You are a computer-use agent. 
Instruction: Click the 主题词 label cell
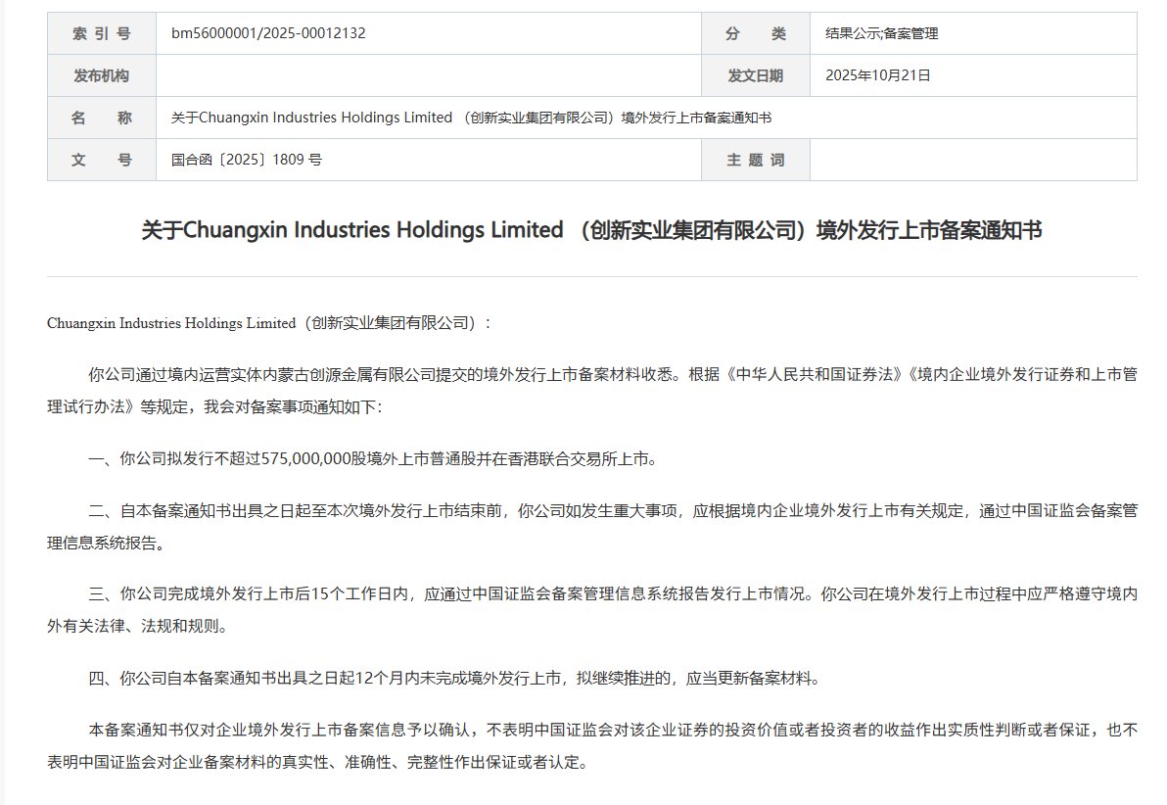(x=755, y=160)
